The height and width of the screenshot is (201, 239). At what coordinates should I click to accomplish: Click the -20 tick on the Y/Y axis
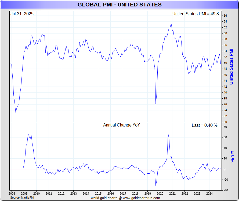pyautogui.click(x=226, y=180)
